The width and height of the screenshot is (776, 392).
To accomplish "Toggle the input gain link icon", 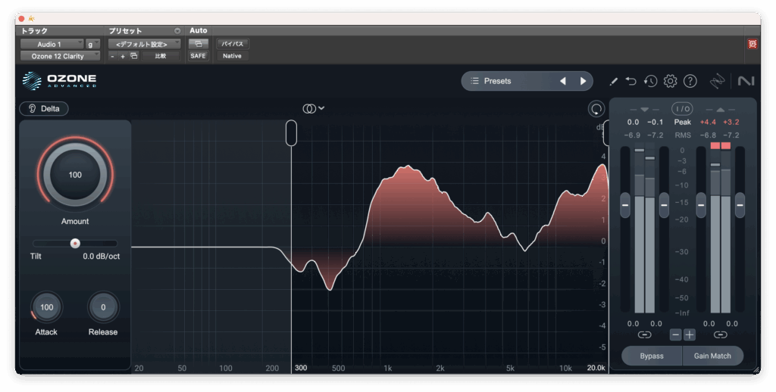I will point(644,334).
